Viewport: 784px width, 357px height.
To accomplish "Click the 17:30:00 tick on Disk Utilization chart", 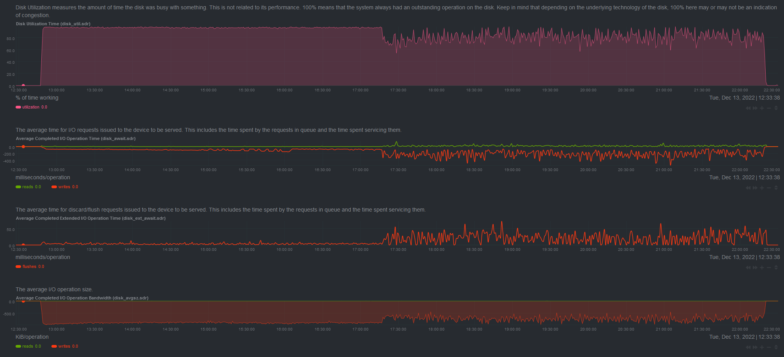I will (398, 90).
